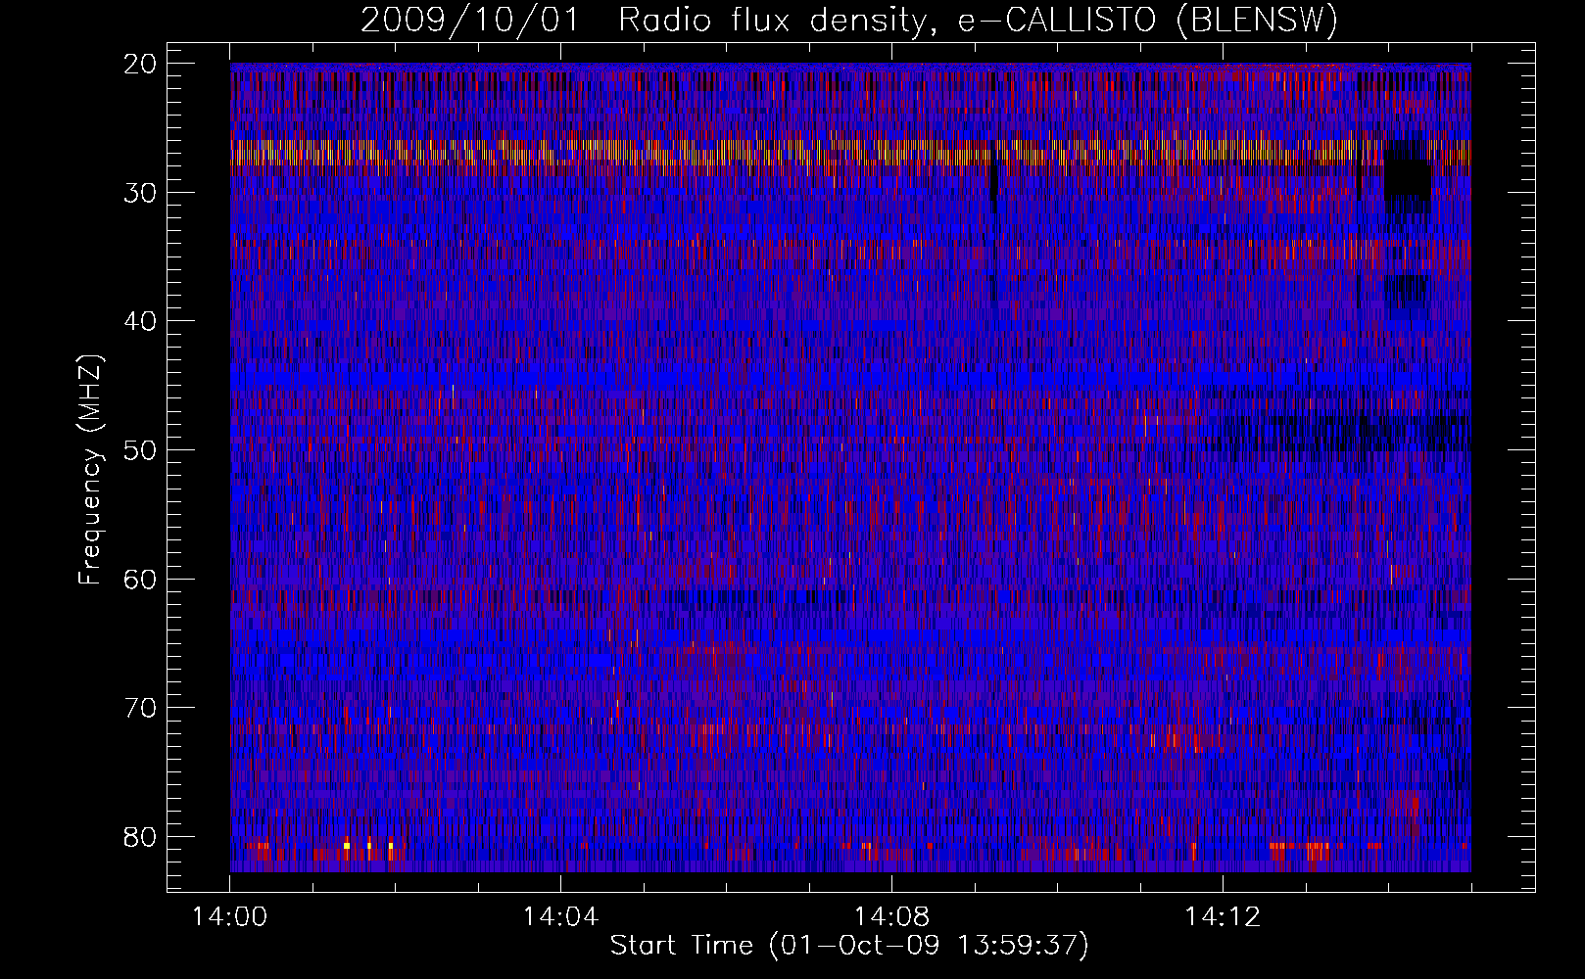Click the 30 frequency tick label

[141, 193]
